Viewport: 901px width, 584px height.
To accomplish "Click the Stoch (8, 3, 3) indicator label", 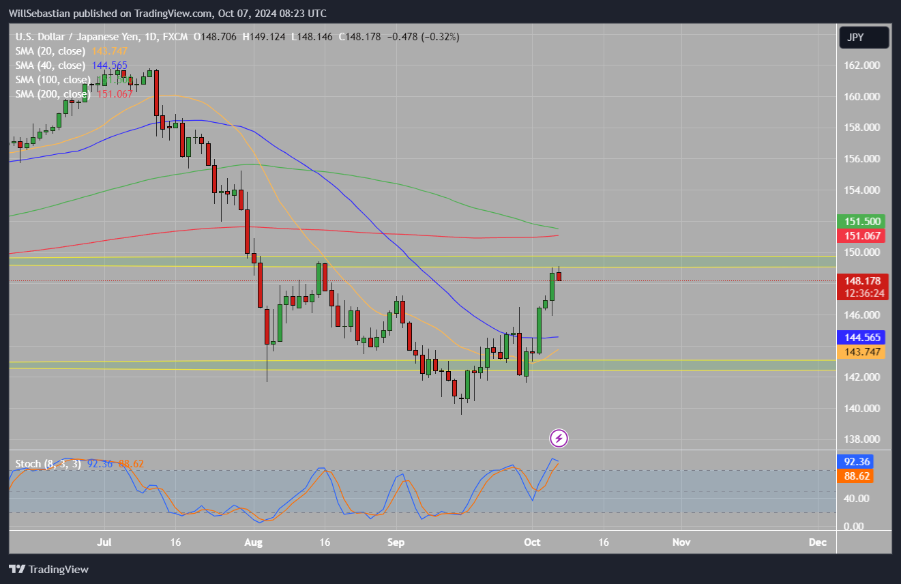I will click(48, 464).
